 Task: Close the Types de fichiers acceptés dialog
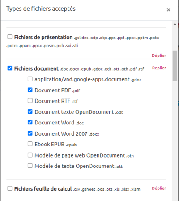tap(169, 10)
